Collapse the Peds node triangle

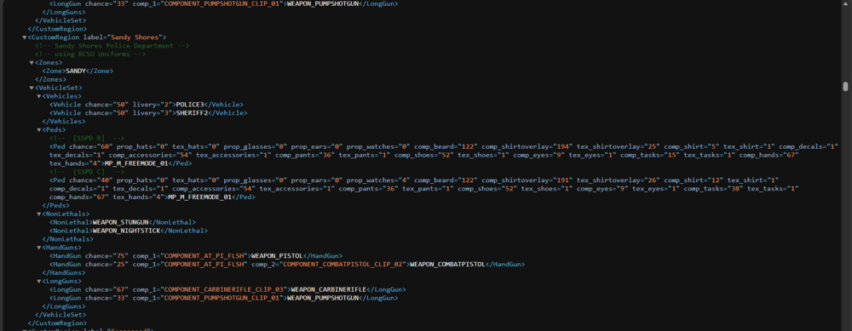pos(38,130)
